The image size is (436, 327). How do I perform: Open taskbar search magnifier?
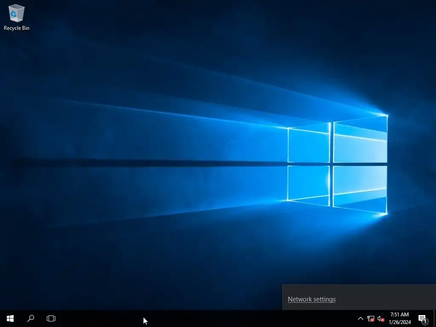coord(31,318)
